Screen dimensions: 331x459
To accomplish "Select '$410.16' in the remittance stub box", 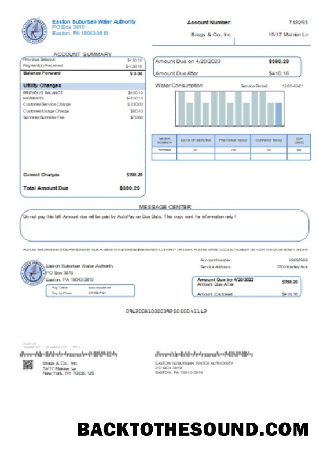I will point(290,294).
